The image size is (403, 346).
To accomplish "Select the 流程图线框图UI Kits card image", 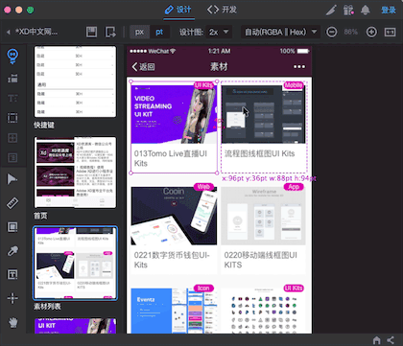I will tap(263, 114).
